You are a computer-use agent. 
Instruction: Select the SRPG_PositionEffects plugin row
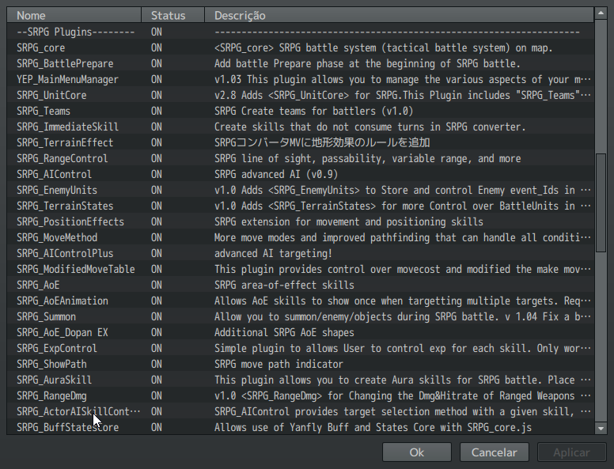click(x=301, y=221)
